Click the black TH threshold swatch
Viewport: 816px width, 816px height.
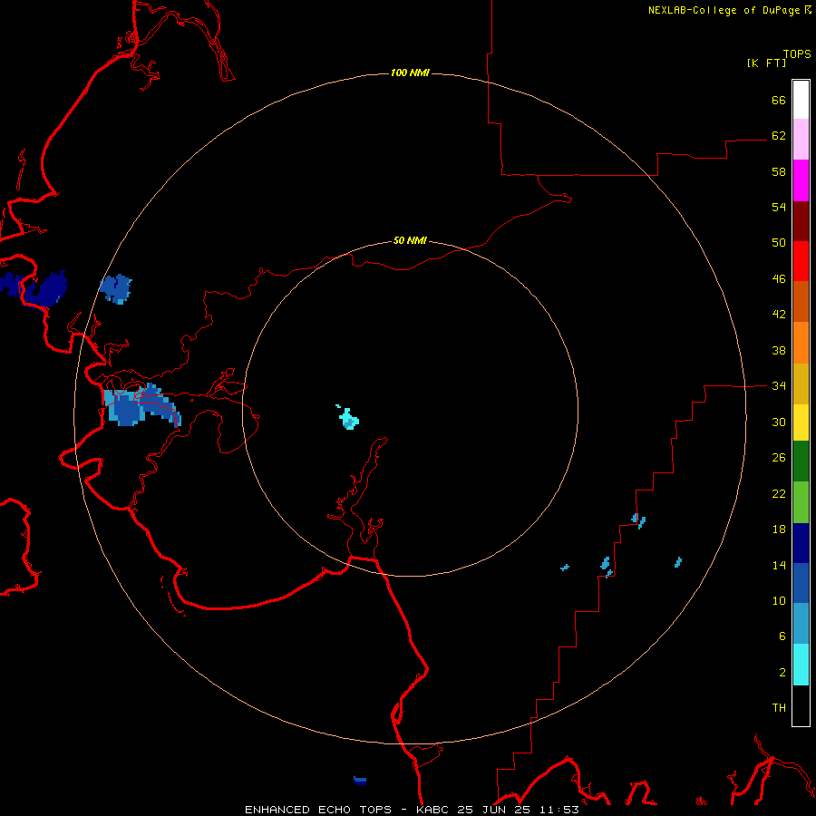(x=801, y=705)
